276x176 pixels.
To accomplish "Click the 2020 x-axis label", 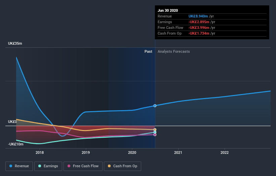I will coord(132,152).
